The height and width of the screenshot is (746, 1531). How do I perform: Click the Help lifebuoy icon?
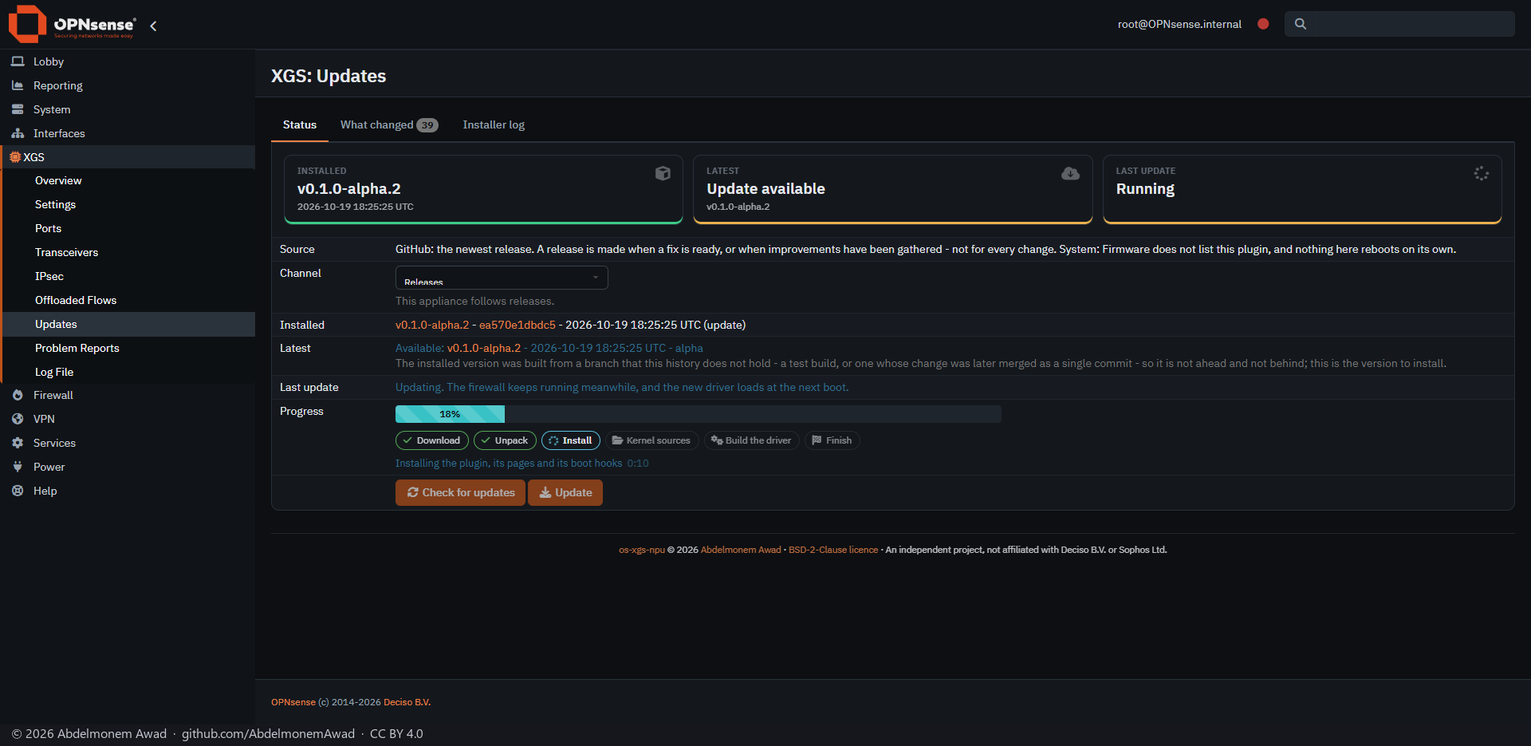coord(18,491)
